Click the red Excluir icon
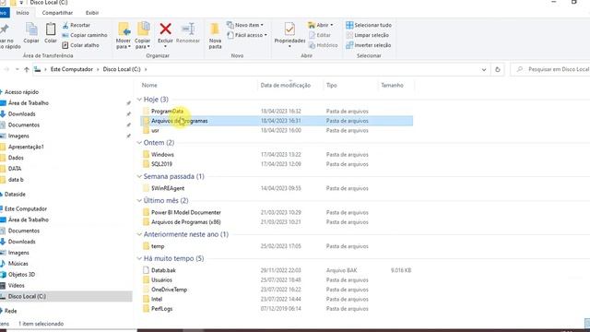This screenshot has height=332, width=590. [165, 29]
